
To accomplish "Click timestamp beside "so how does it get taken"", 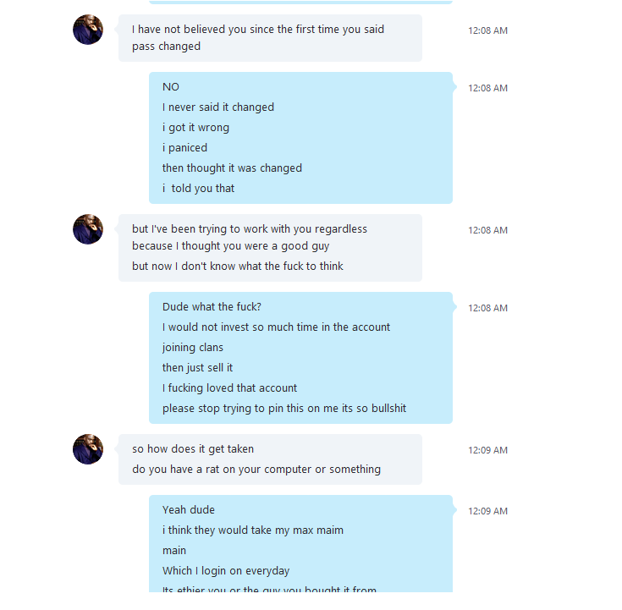I will click(x=488, y=450).
